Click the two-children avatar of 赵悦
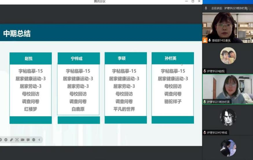This screenshot has width=253, height=160. [228, 56]
